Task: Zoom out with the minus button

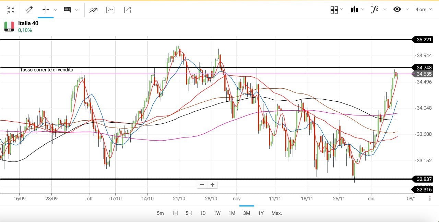Action: tap(202, 185)
